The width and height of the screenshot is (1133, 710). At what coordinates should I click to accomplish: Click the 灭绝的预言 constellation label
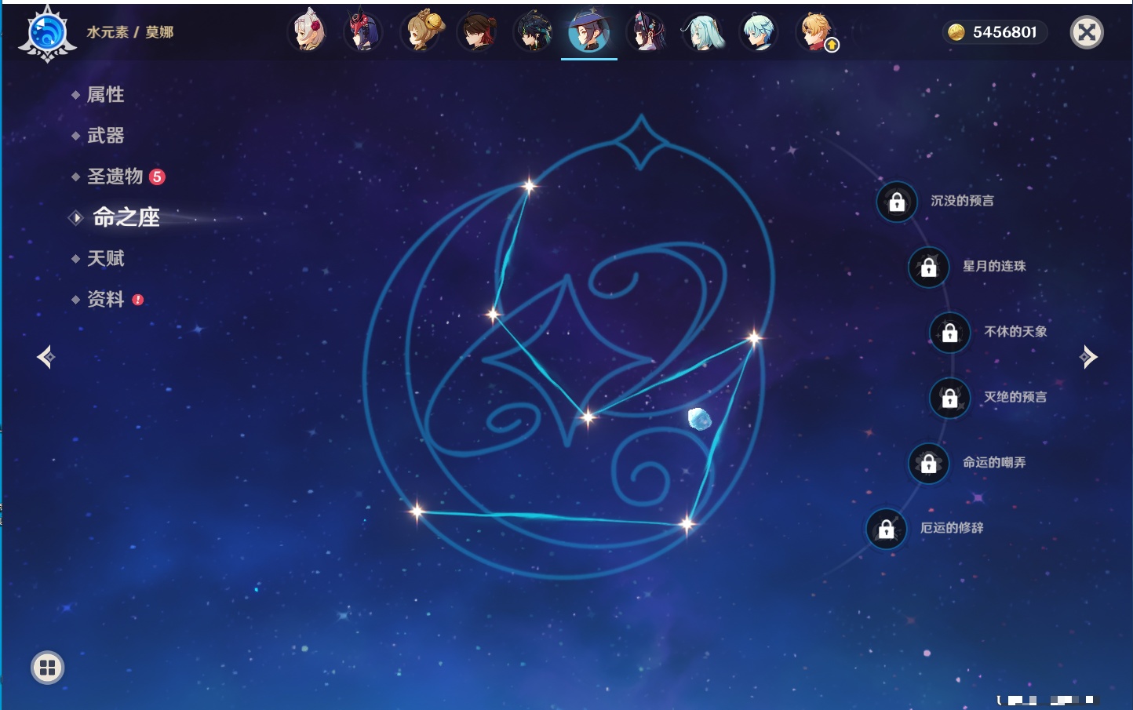click(1015, 397)
